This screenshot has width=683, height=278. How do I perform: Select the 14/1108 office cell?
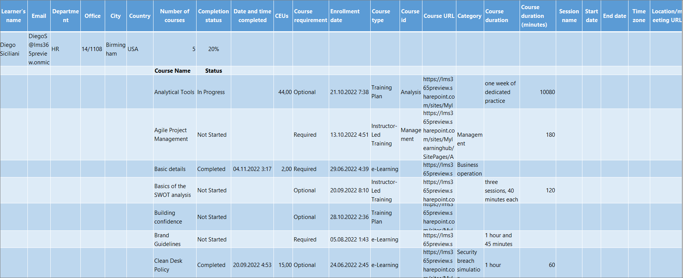pos(92,49)
